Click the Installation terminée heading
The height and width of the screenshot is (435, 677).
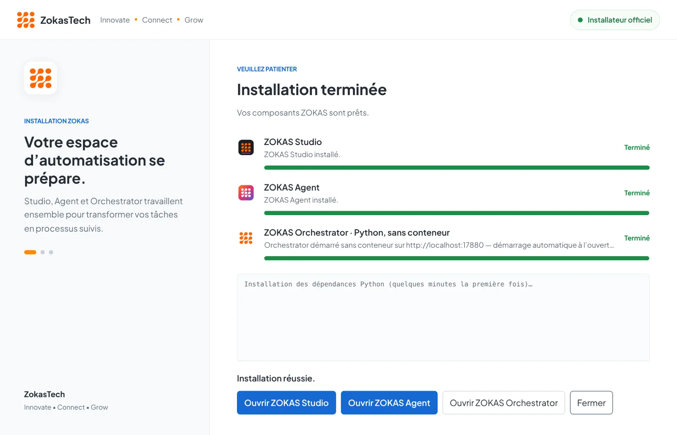click(x=312, y=90)
